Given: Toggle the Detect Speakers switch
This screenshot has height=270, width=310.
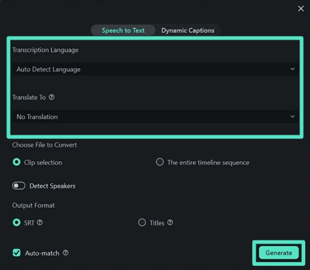Looking at the screenshot, I should click(x=19, y=186).
